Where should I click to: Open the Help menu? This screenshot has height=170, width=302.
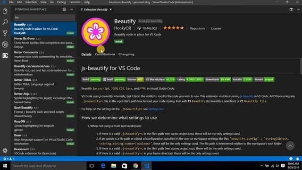pyautogui.click(x=87, y=2)
